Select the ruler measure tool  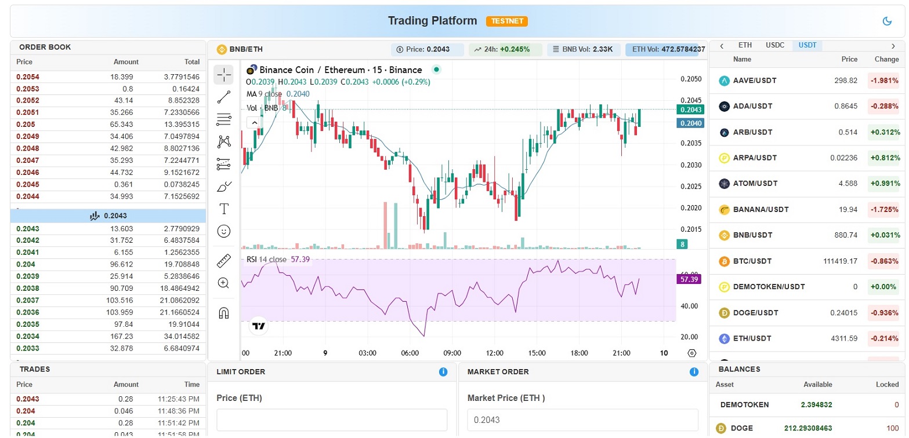(224, 261)
